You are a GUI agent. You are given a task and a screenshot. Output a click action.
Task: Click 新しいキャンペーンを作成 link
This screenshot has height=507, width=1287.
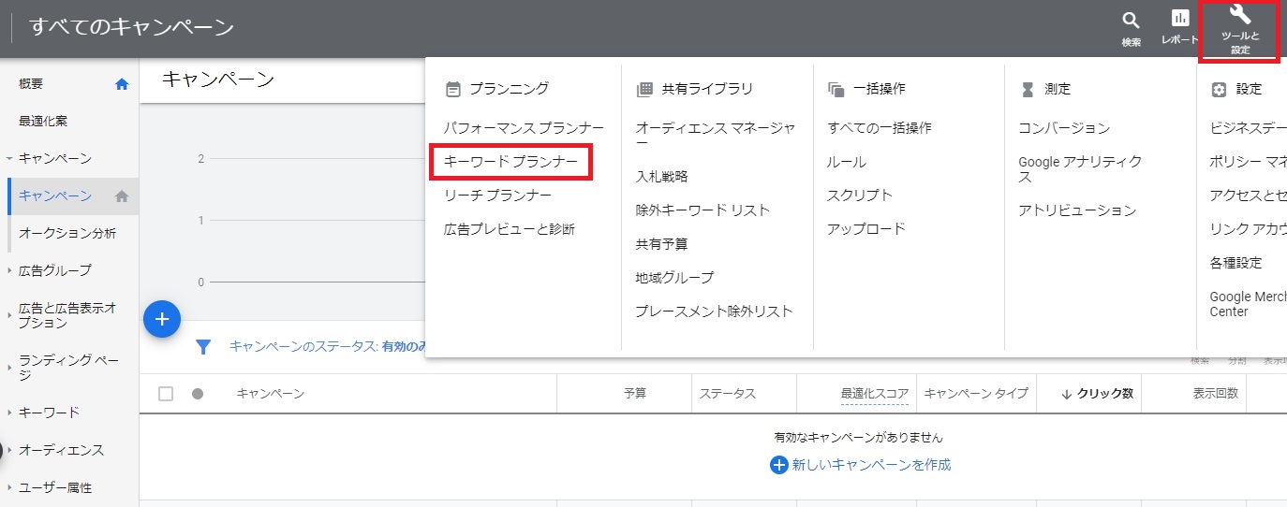[x=871, y=465]
